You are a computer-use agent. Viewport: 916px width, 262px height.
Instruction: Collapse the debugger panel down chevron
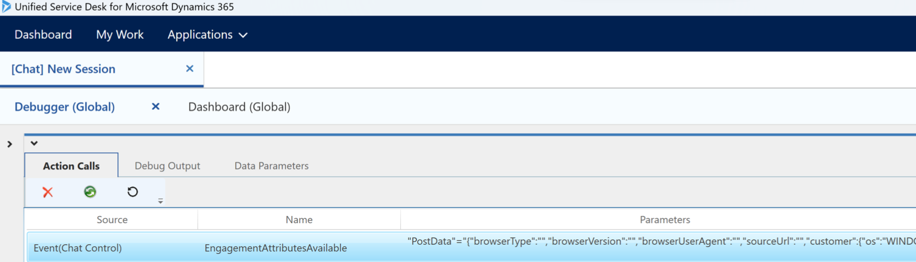click(x=34, y=143)
